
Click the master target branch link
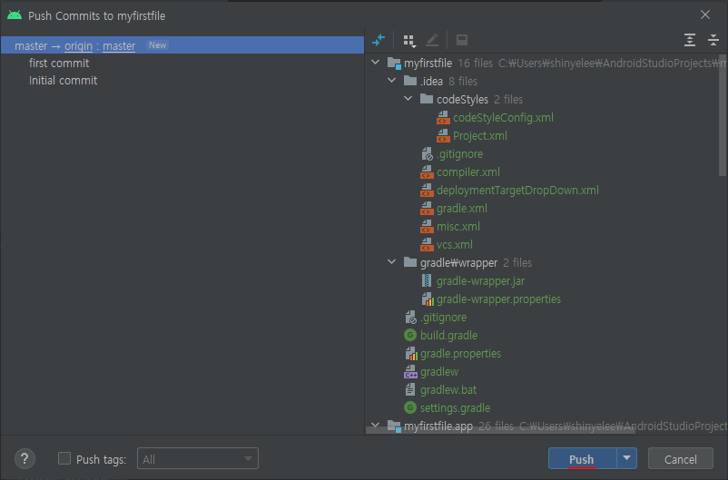point(119,46)
